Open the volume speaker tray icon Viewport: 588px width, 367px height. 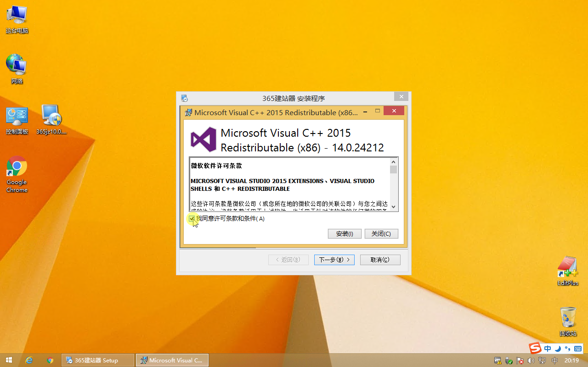[x=531, y=361]
